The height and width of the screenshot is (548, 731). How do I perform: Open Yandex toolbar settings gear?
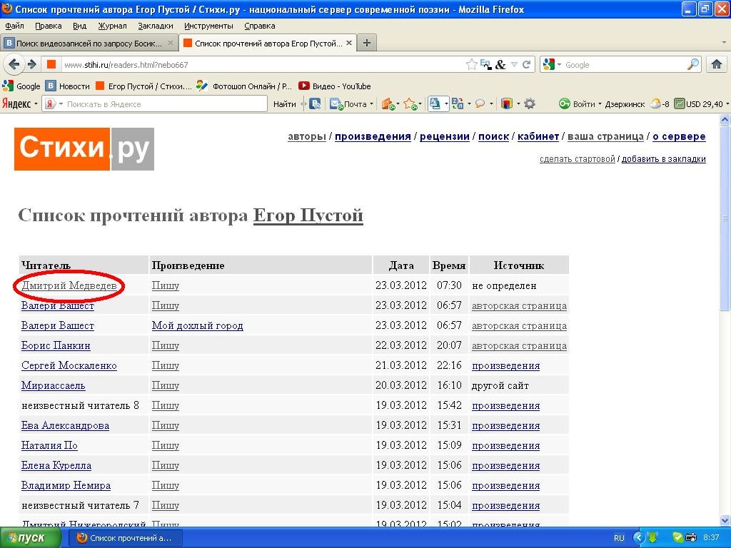tap(530, 103)
